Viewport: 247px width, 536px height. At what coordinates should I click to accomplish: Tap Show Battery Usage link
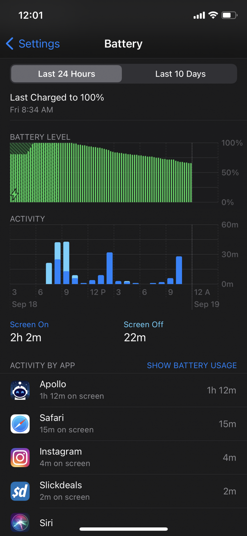click(192, 365)
